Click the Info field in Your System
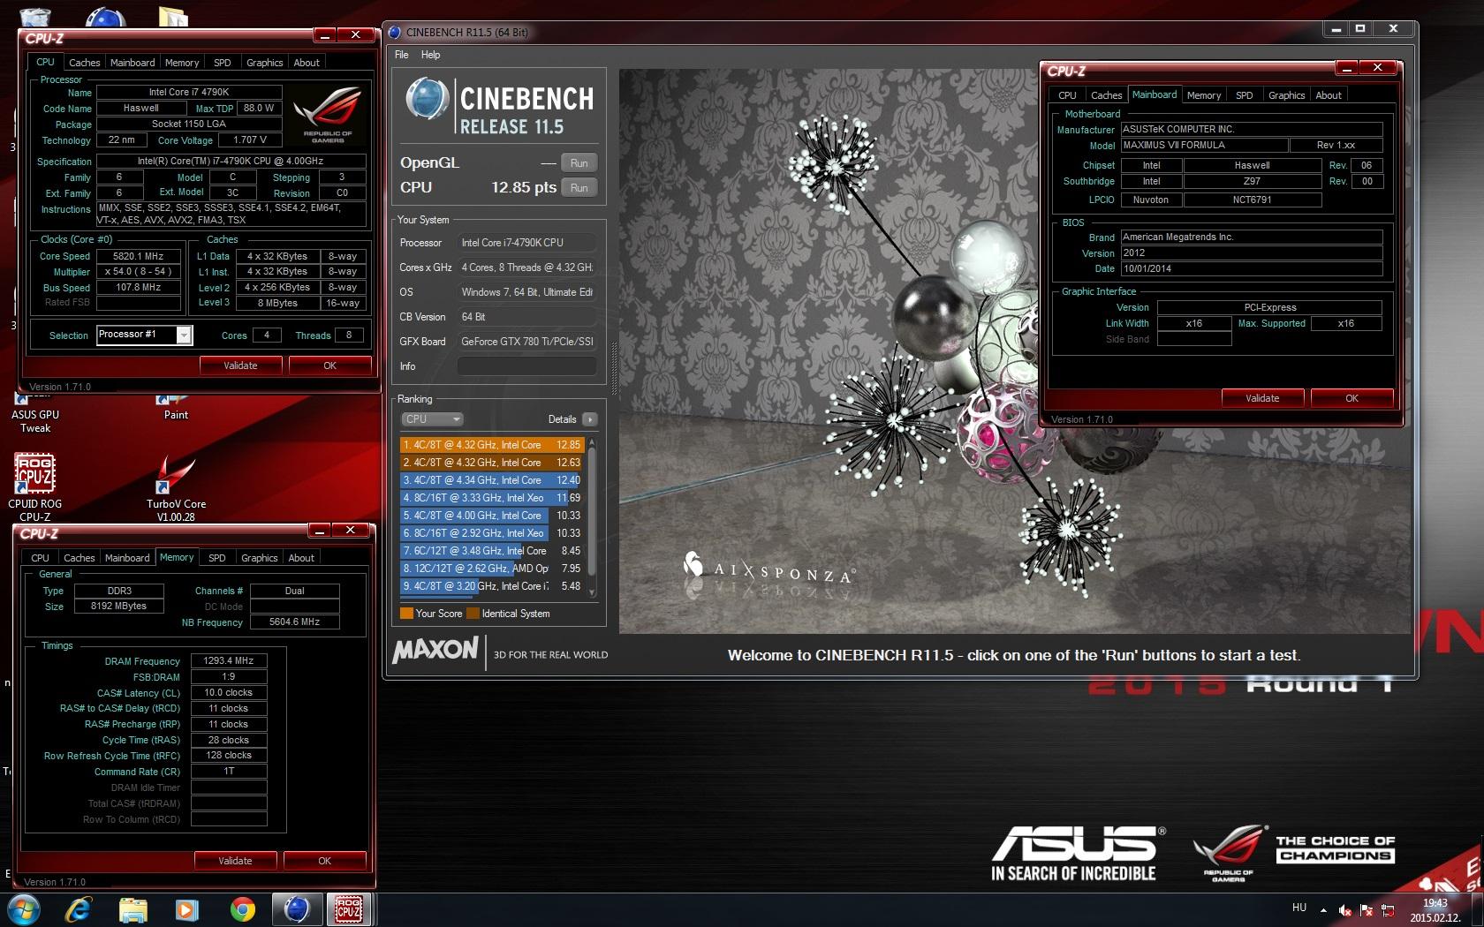Image resolution: width=1484 pixels, height=927 pixels. [x=526, y=366]
